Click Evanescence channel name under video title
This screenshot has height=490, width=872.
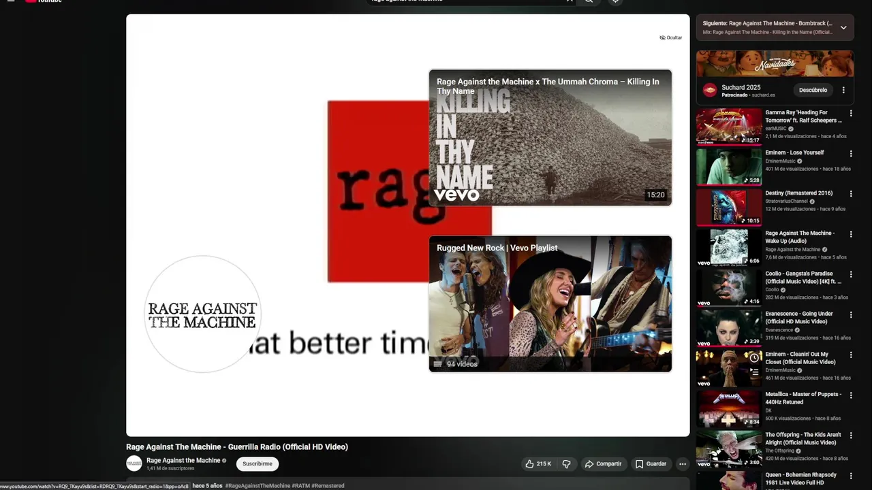[780, 330]
